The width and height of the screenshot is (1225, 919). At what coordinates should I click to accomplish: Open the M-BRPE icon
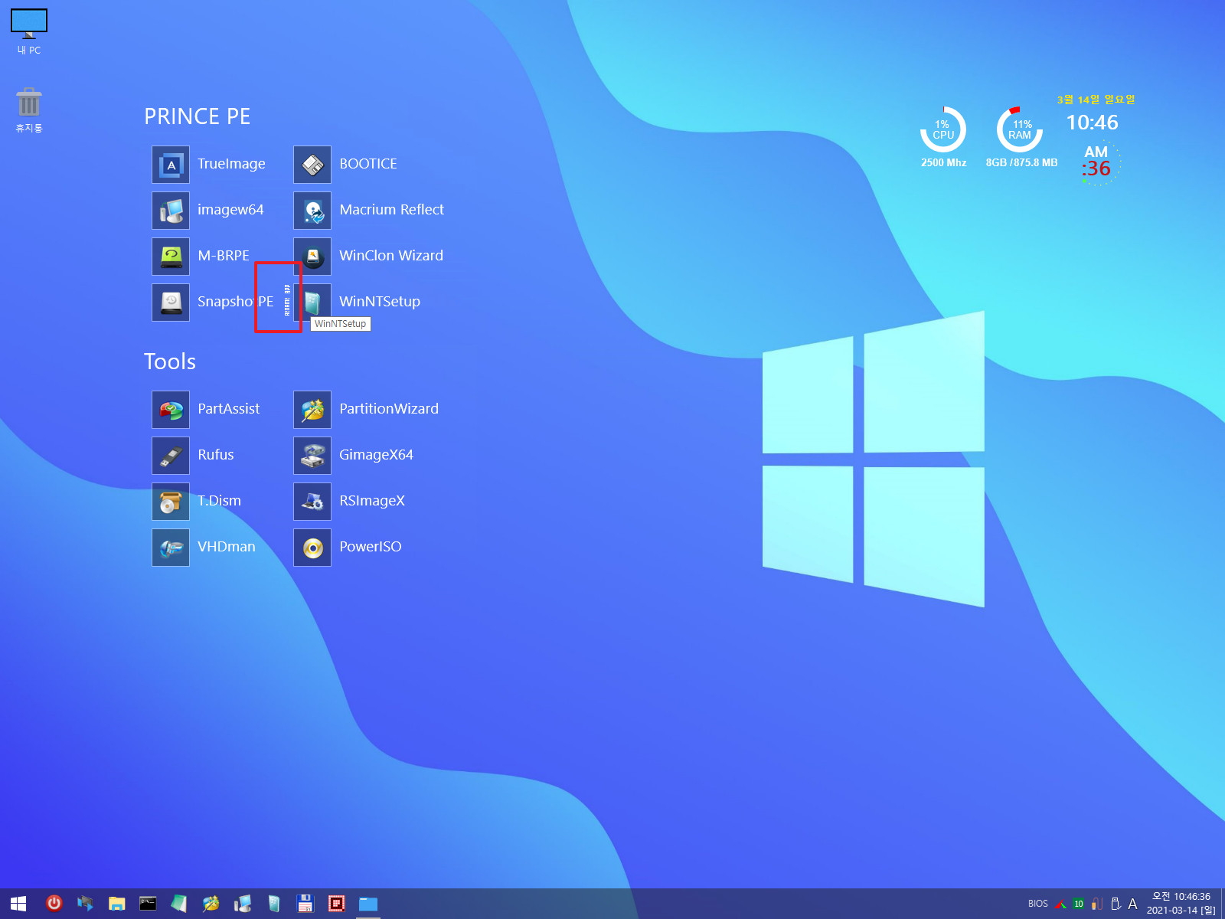[x=171, y=257]
